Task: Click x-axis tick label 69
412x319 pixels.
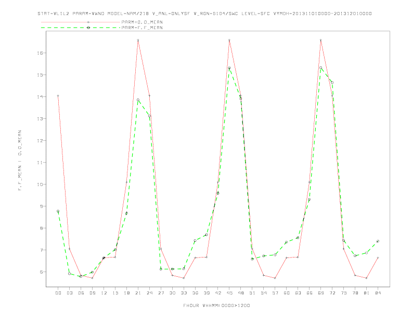Action: (x=321, y=293)
